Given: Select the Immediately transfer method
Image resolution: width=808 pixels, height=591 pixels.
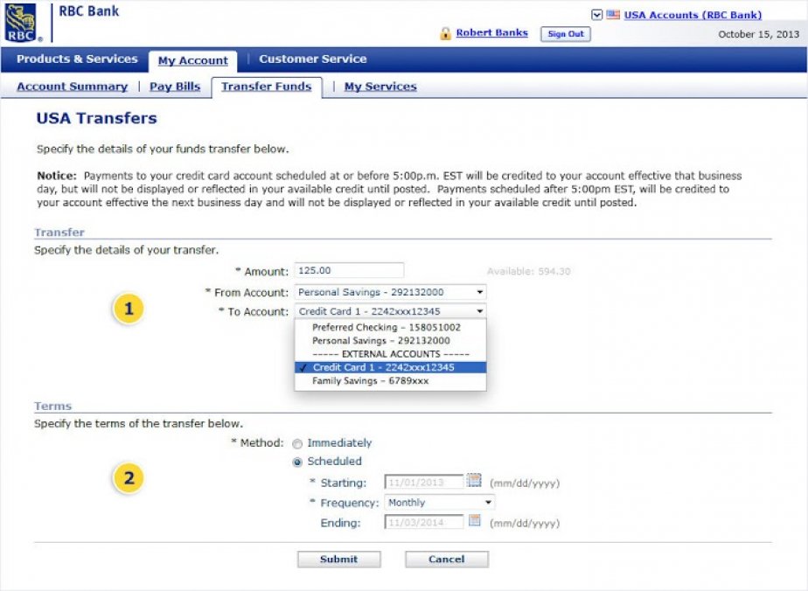Looking at the screenshot, I should (297, 443).
